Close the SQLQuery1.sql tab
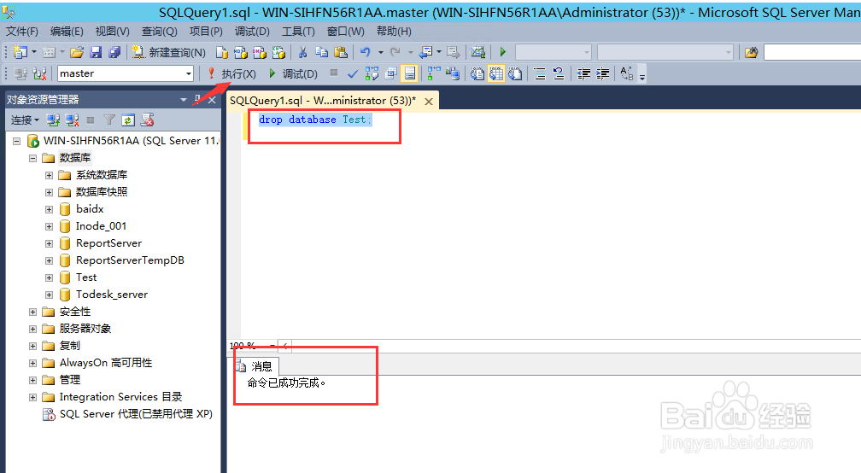The height and width of the screenshot is (473, 861). pos(429,102)
